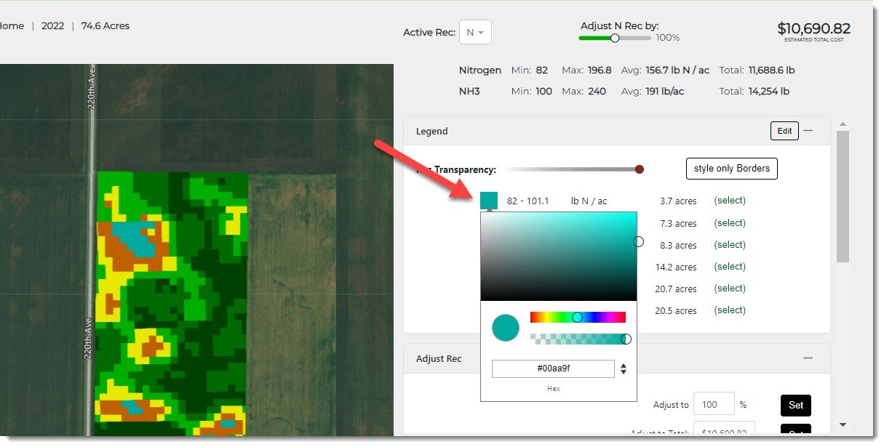Select the 14.2 acres legend range

(730, 267)
